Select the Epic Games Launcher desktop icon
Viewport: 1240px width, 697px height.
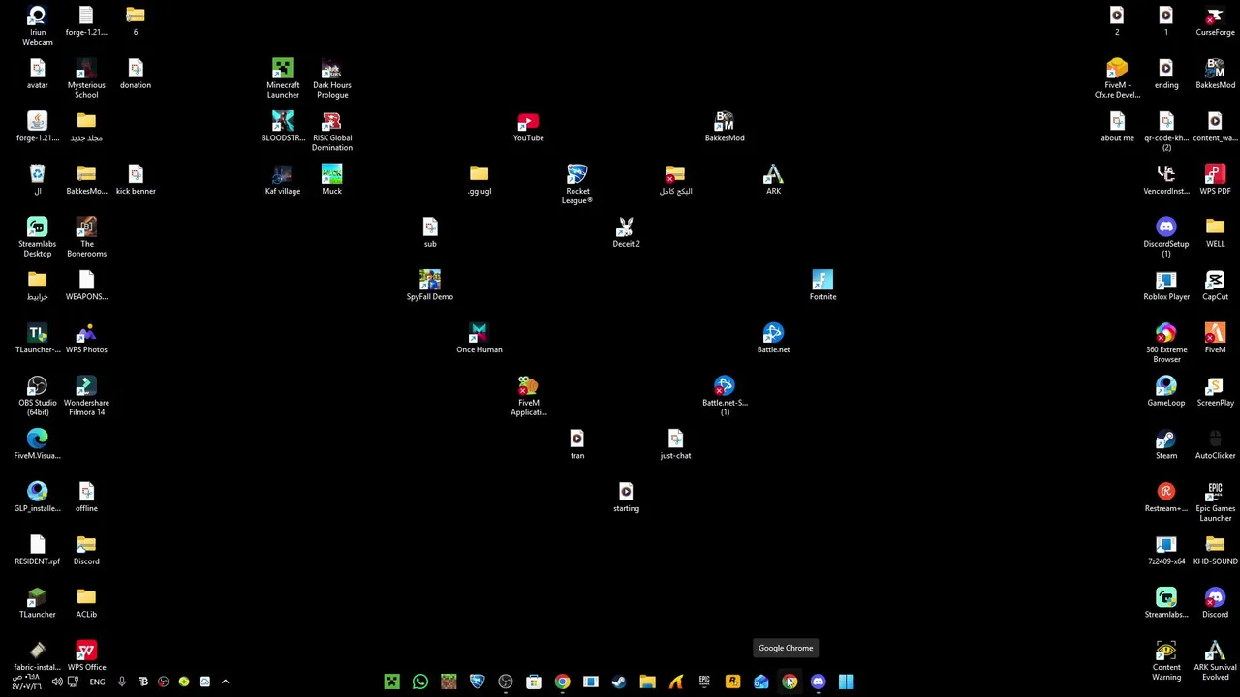pyautogui.click(x=1215, y=501)
